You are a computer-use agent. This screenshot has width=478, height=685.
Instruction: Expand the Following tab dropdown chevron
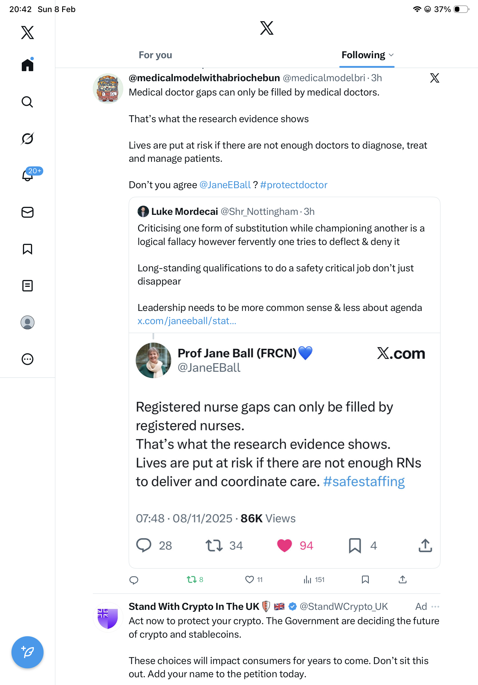tap(391, 55)
